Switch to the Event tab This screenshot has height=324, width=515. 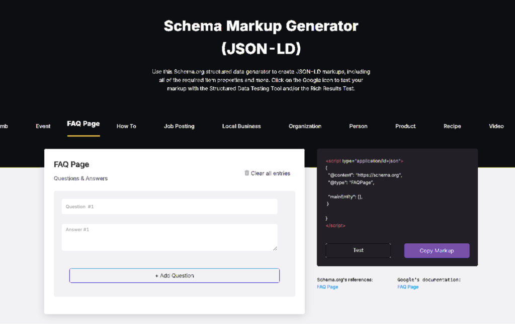click(x=43, y=126)
